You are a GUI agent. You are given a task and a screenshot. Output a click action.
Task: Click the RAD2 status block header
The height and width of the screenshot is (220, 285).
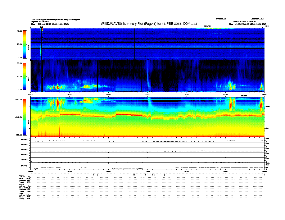click(22, 176)
